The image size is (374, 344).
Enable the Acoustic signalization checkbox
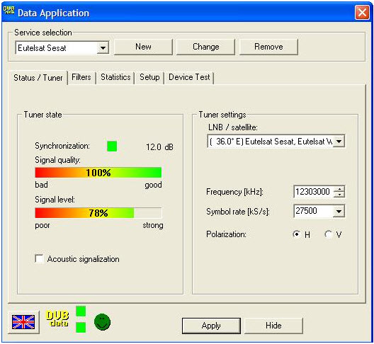point(39,258)
